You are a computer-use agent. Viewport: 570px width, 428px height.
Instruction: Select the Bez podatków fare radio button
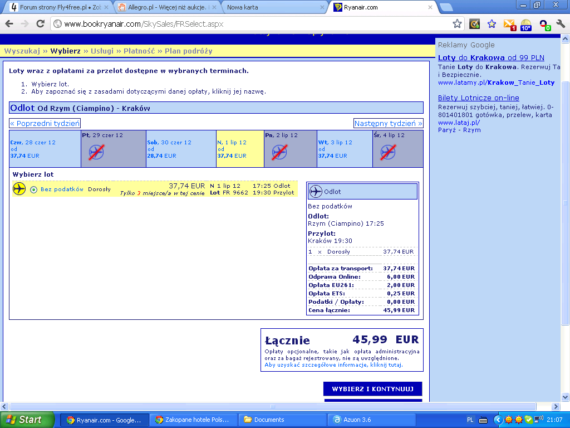[34, 189]
